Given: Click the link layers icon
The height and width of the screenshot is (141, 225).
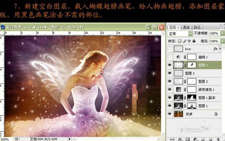Looking at the screenshot, I should pos(172,139).
